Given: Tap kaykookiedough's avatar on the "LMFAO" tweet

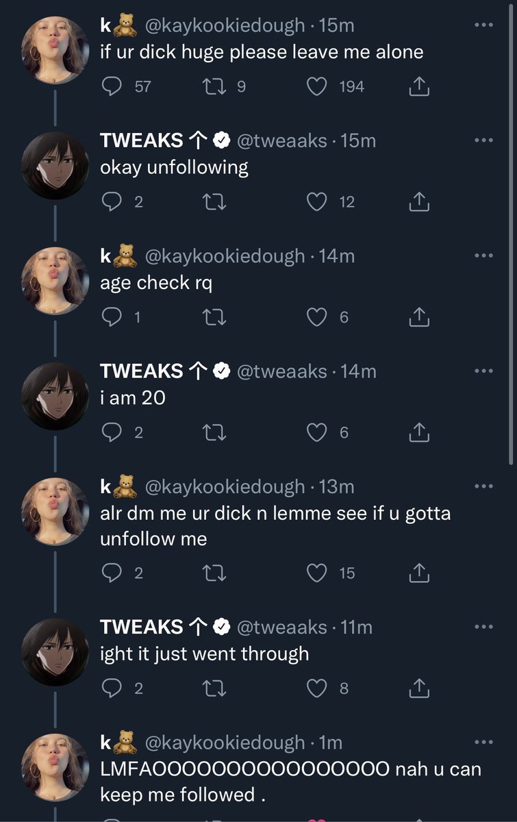Looking at the screenshot, I should [55, 768].
